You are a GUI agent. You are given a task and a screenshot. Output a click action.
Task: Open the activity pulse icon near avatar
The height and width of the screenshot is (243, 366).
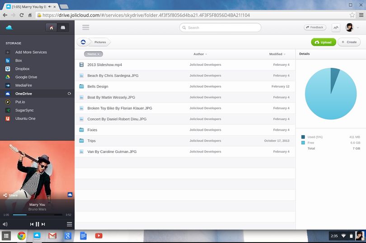tap(336, 28)
